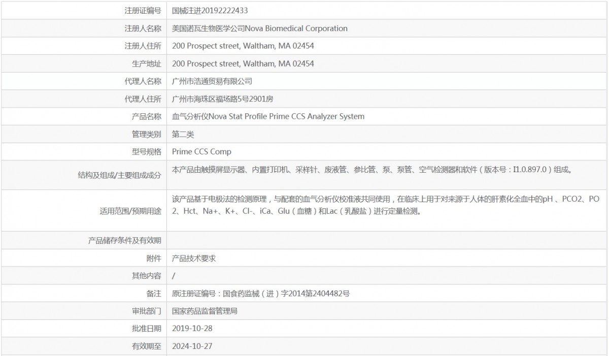Click the 有效期至 label
609x356 pixels.
[x=147, y=346]
